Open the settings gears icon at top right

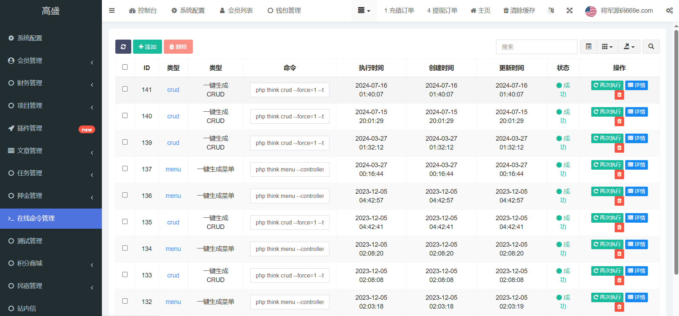(669, 11)
